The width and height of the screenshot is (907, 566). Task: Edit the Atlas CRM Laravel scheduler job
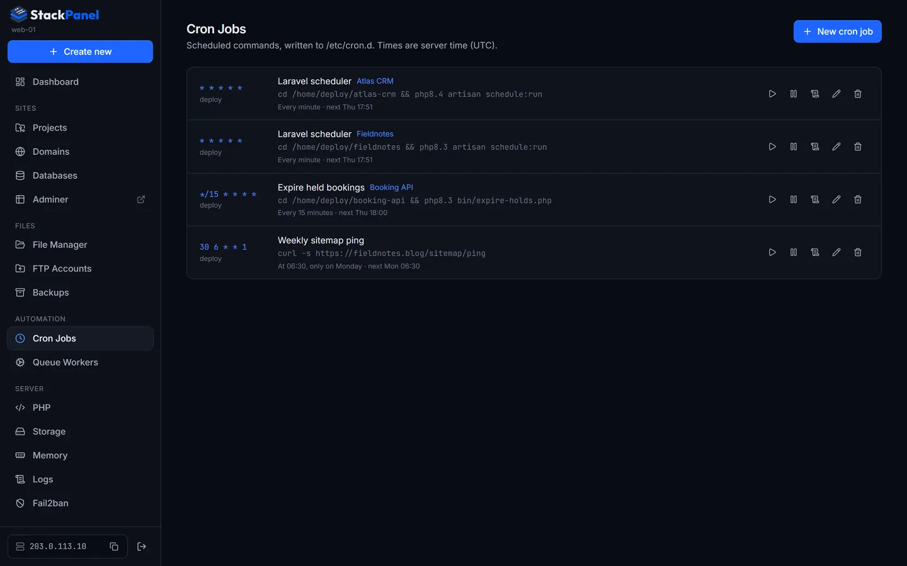[x=836, y=94]
